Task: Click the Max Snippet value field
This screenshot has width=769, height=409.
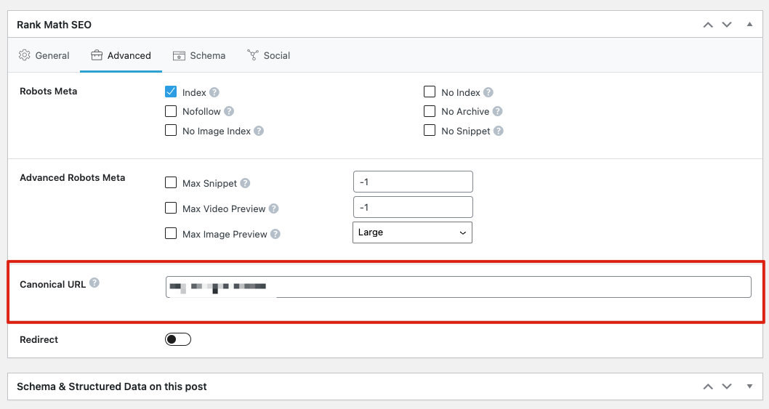Action: point(413,182)
